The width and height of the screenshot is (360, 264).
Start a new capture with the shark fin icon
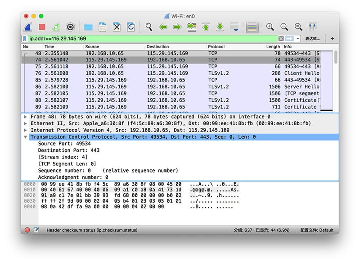pyautogui.click(x=28, y=27)
